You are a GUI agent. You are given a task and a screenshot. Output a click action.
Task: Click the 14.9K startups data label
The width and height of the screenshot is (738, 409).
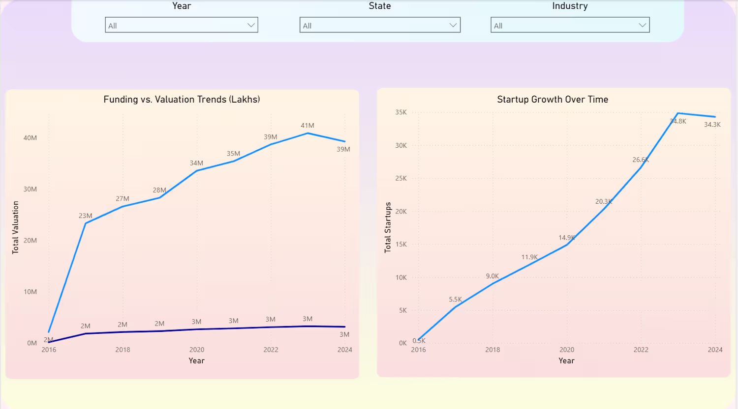(x=566, y=238)
